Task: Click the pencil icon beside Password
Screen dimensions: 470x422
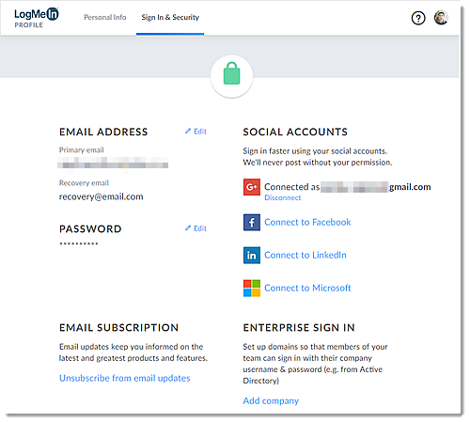Action: pyautogui.click(x=188, y=228)
